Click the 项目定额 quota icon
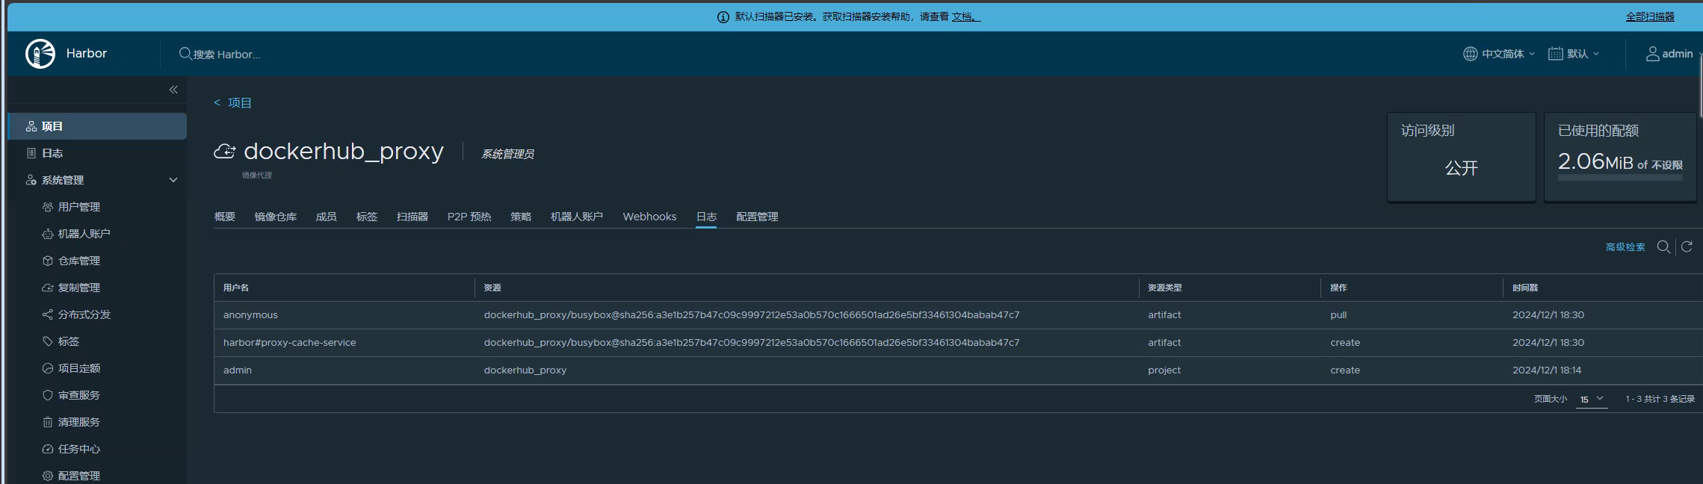The height and width of the screenshot is (484, 1703). point(48,368)
